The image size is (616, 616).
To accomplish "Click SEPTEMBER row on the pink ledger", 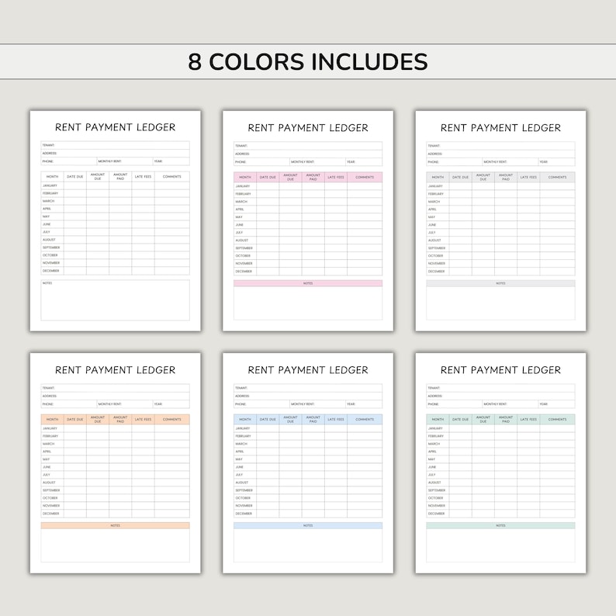I will [307, 248].
